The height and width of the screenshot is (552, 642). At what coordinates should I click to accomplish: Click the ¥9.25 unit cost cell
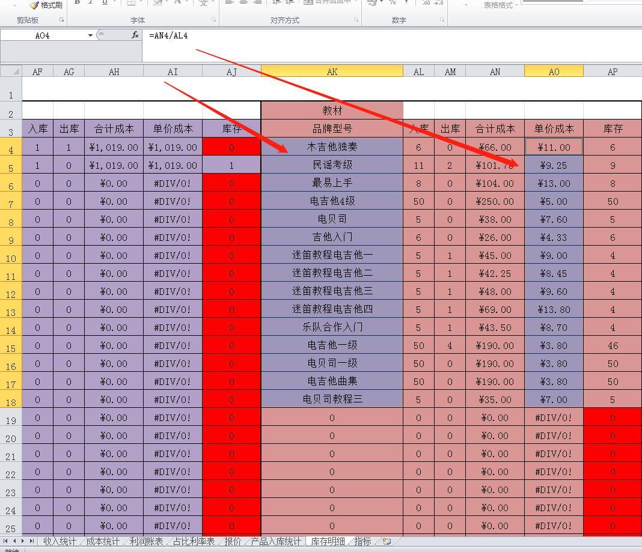pyautogui.click(x=554, y=165)
